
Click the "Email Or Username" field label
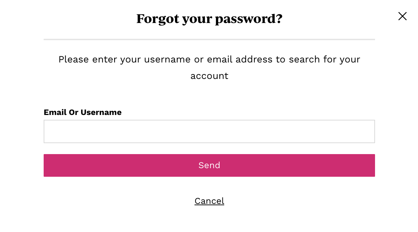click(x=82, y=112)
